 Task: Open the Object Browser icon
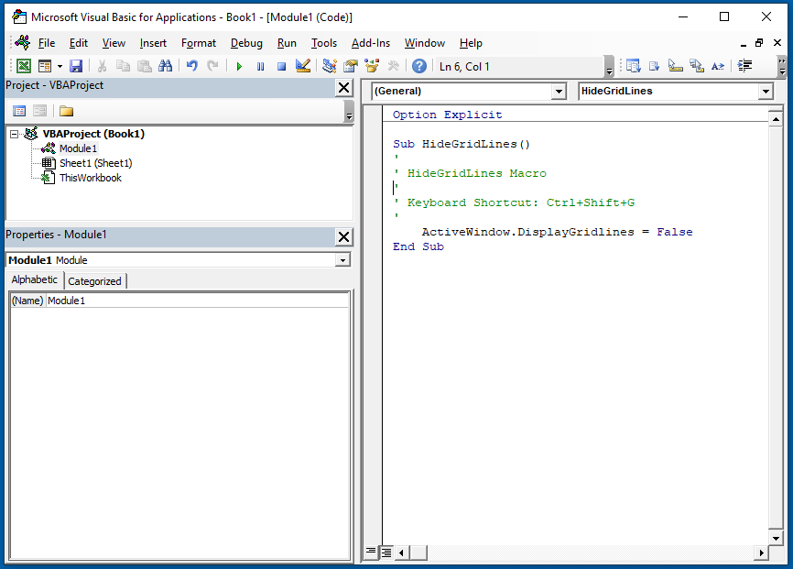370,65
